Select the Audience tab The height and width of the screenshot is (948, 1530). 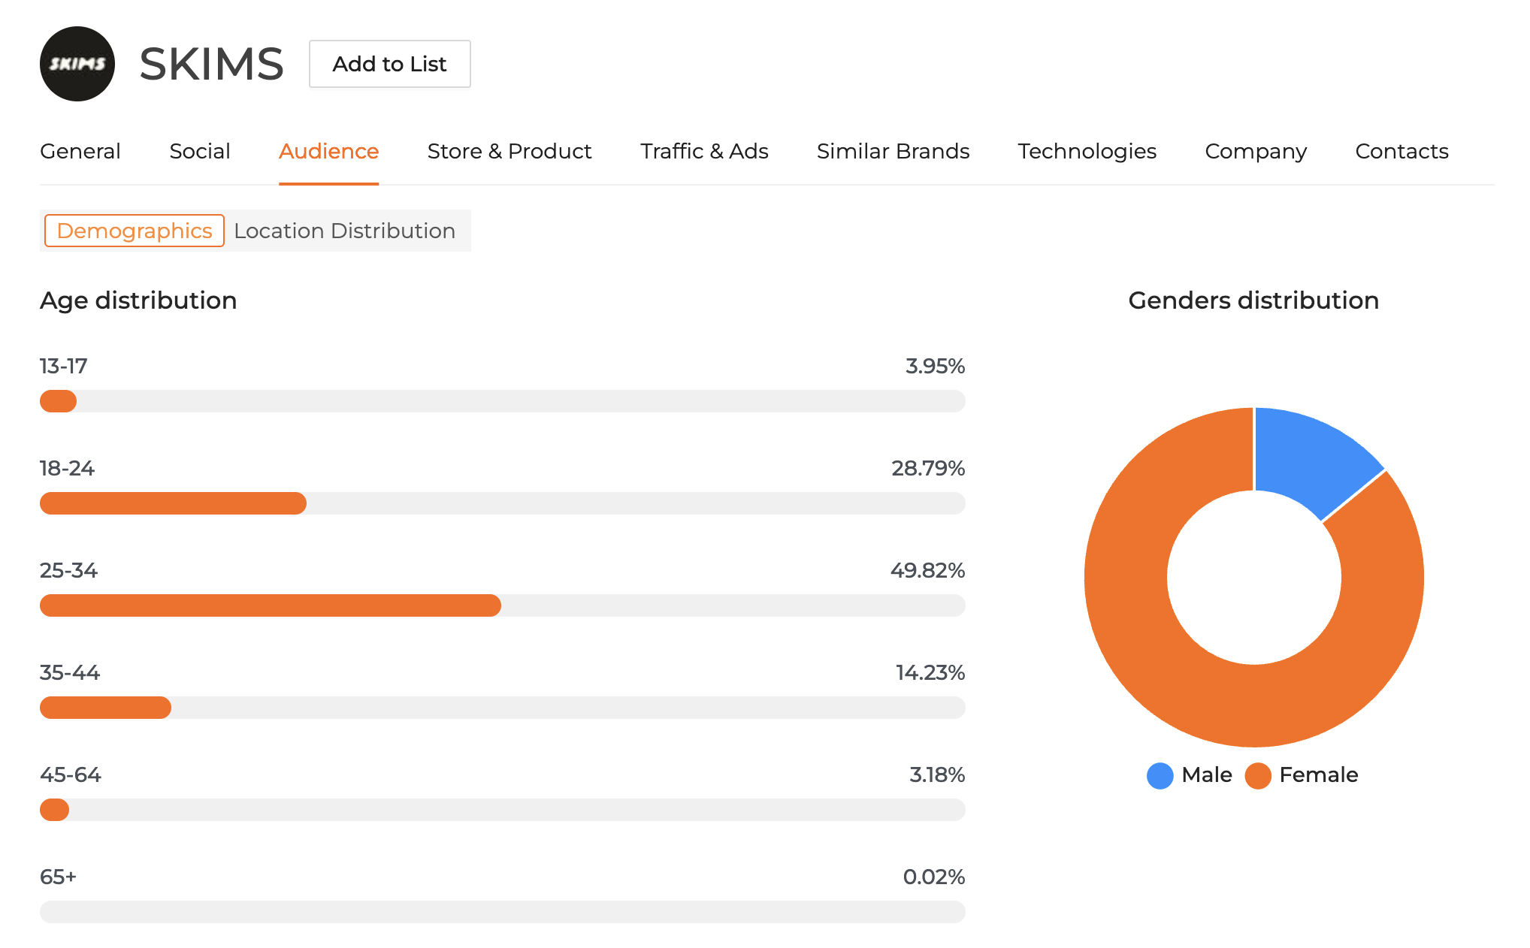pyautogui.click(x=328, y=151)
